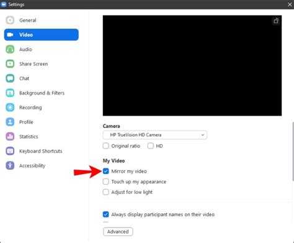
Task: Click the Background & Filters icon
Action: click(10, 93)
